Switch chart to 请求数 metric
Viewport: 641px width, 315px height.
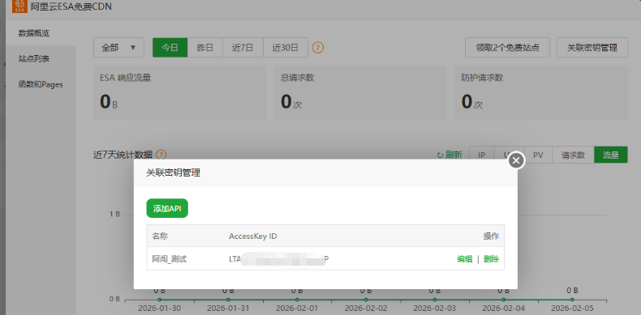tap(573, 155)
